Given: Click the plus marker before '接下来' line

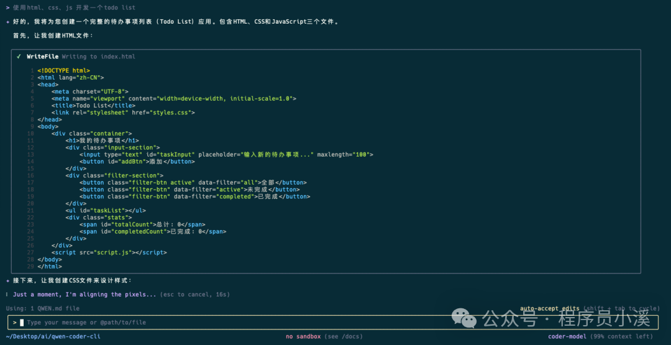Looking at the screenshot, I should [x=7, y=280].
